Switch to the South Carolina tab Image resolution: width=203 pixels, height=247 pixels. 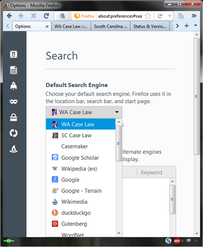coord(110,26)
